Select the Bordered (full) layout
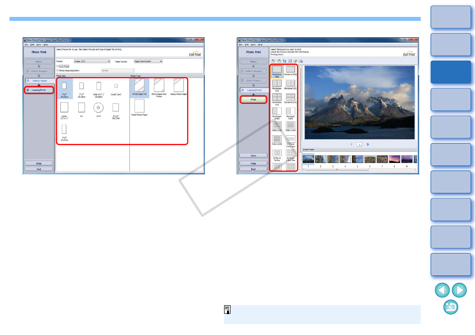This screenshot has height=335, width=475. (x=290, y=70)
